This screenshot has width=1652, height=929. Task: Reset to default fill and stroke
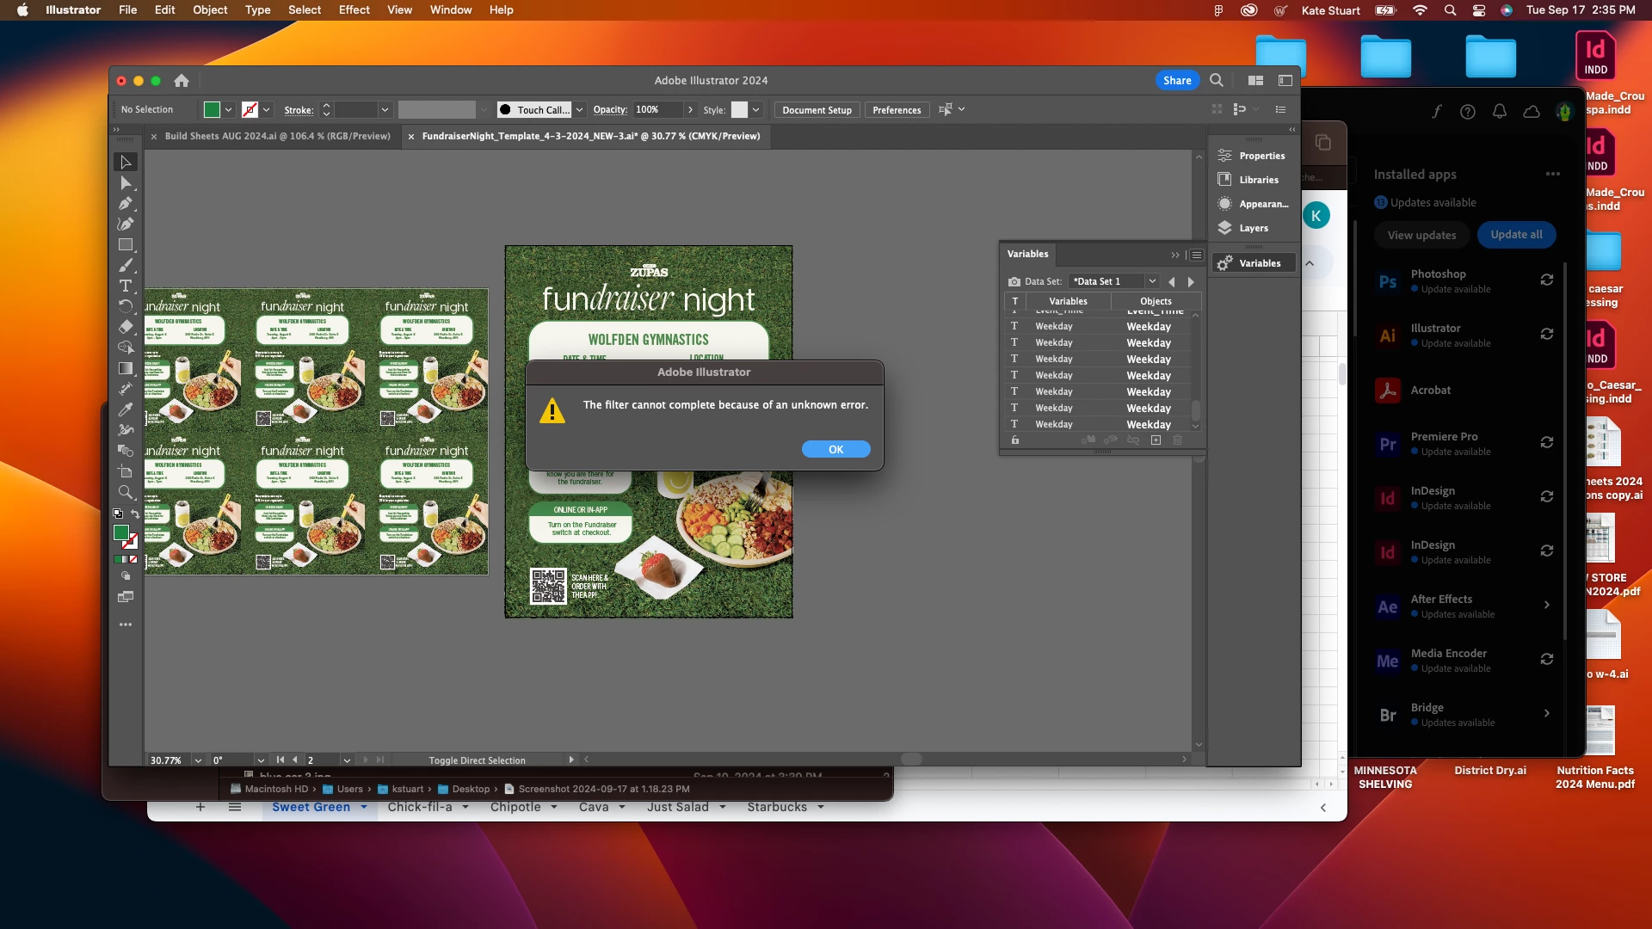(118, 514)
